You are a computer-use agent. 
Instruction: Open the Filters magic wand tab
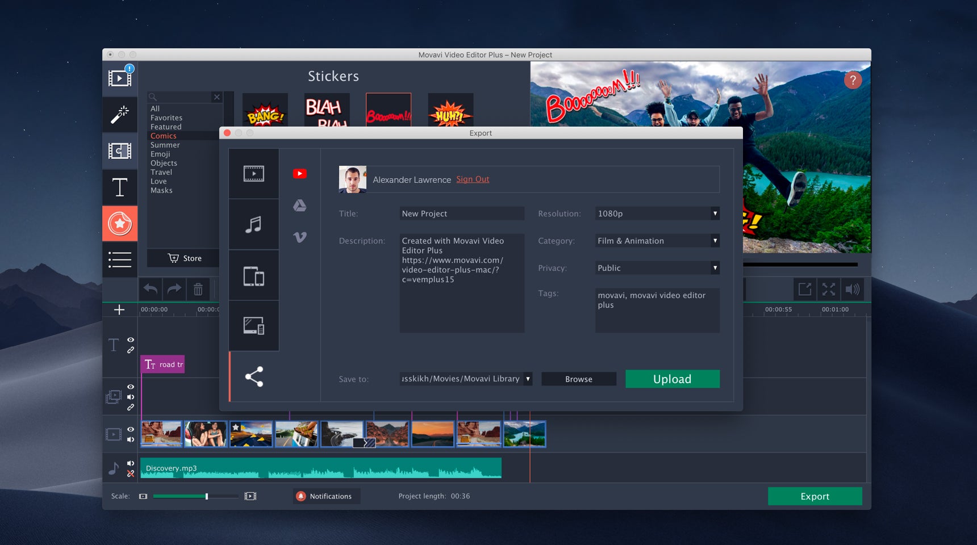[x=120, y=115]
